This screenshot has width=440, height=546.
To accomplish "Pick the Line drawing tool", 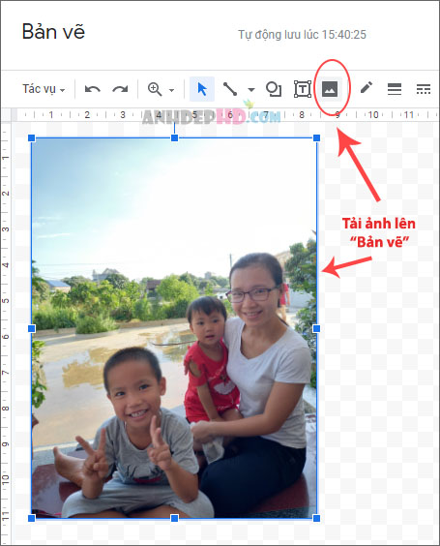I will (x=230, y=89).
